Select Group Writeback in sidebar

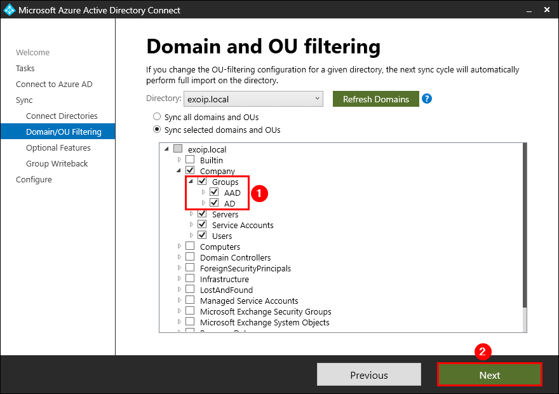[57, 163]
